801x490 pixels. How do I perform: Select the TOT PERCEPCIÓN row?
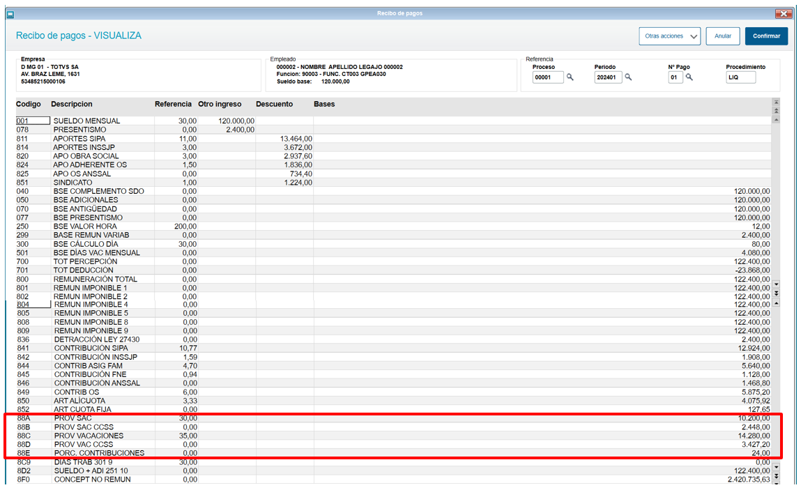[393, 261]
